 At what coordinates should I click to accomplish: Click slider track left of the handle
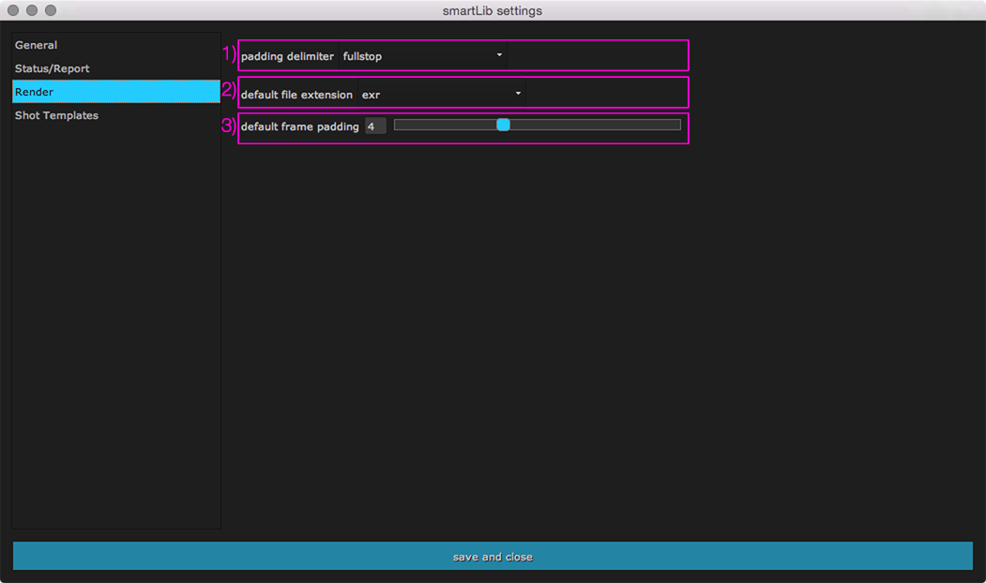(x=441, y=125)
